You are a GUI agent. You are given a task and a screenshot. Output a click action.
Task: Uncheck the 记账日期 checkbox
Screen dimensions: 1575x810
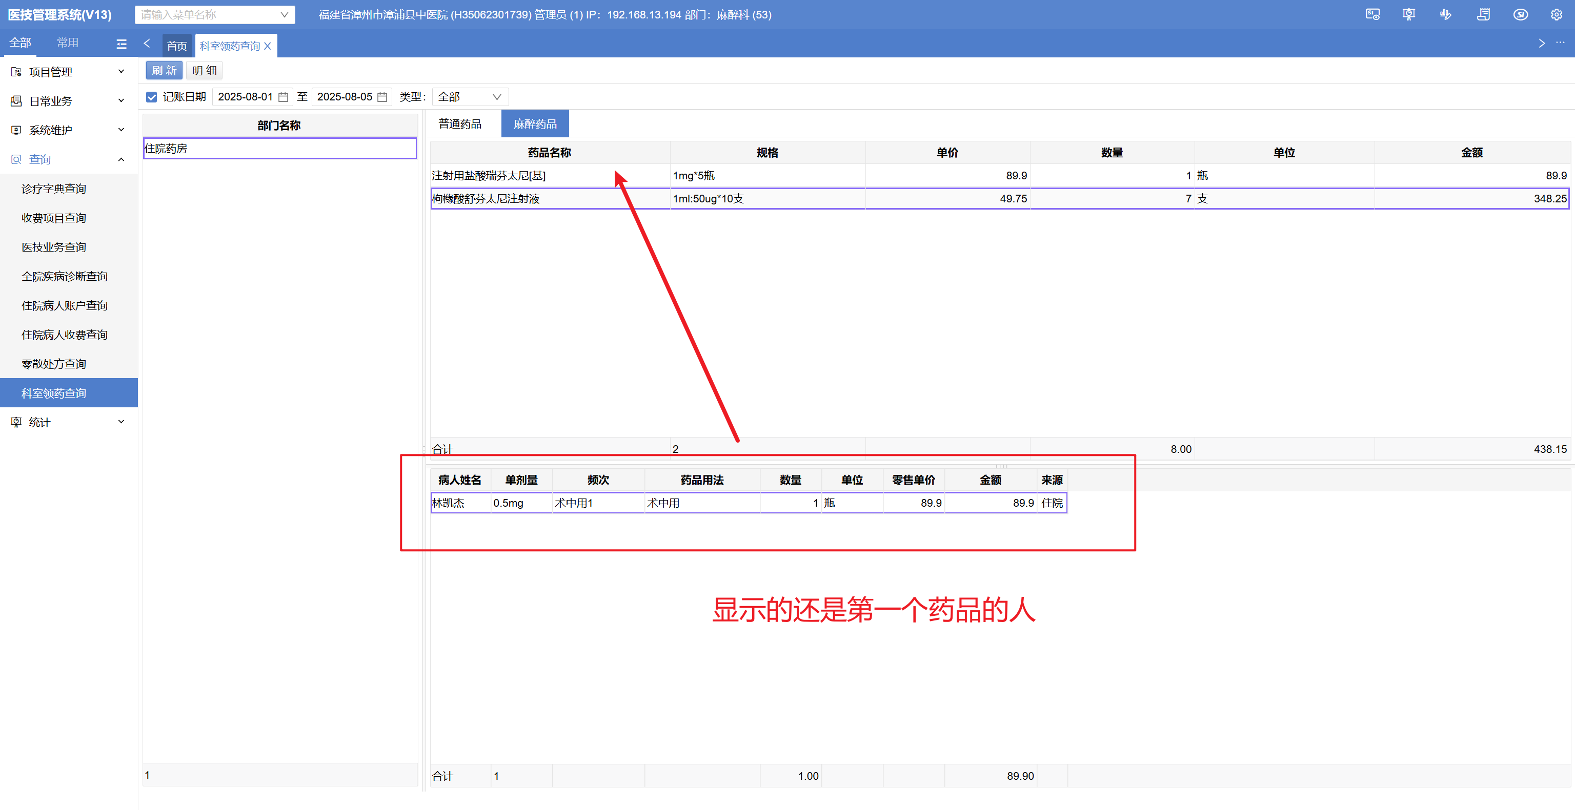pos(152,97)
